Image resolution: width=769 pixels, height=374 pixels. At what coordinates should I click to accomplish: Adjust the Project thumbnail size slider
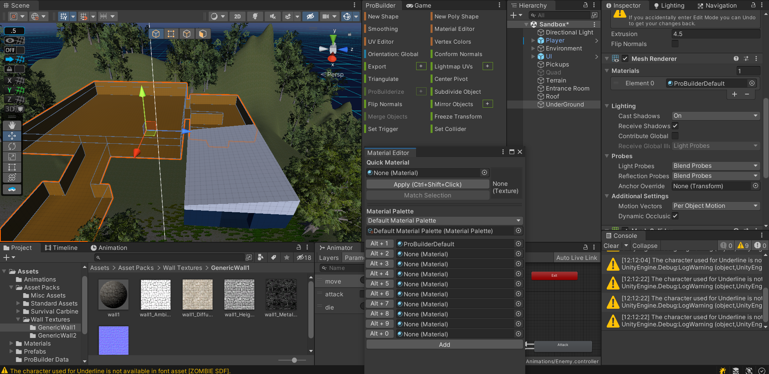[x=294, y=360]
